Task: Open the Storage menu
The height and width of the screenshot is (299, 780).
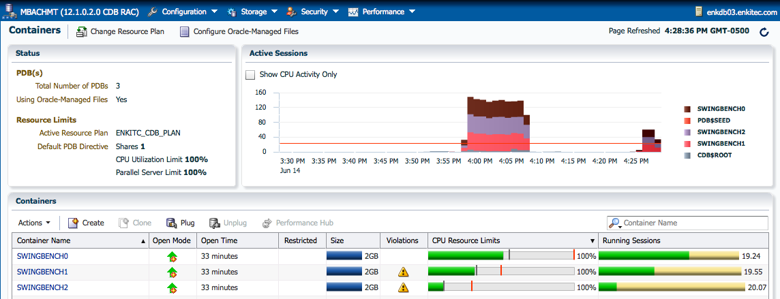Action: tap(253, 12)
